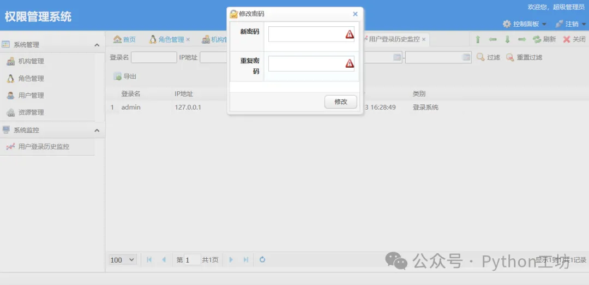Click the 注销 plug icon
Image resolution: width=589 pixels, height=285 pixels.
[x=560, y=23]
